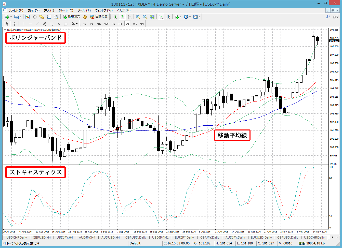The height and width of the screenshot is (248, 342).
Task: Open the indicators list dropdown arrow
Action: point(180,17)
